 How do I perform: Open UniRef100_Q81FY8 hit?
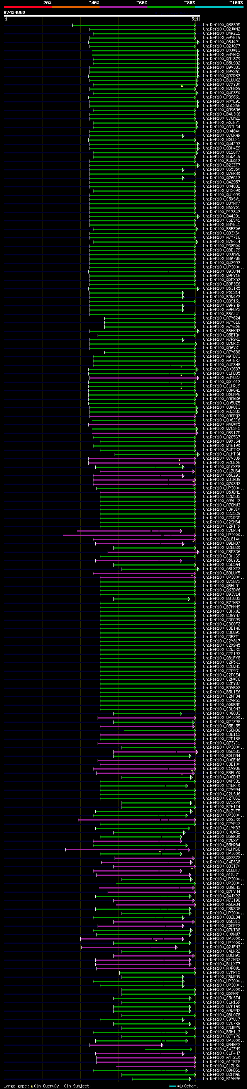coord(222,658)
